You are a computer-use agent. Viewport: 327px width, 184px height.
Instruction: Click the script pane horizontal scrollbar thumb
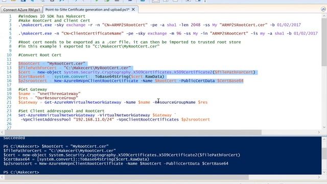(133, 132)
